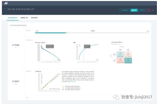Click the model name 2017-08-19-06-29-22-855-UTC
Screen dimensions: 157x104
[x=21, y=9]
